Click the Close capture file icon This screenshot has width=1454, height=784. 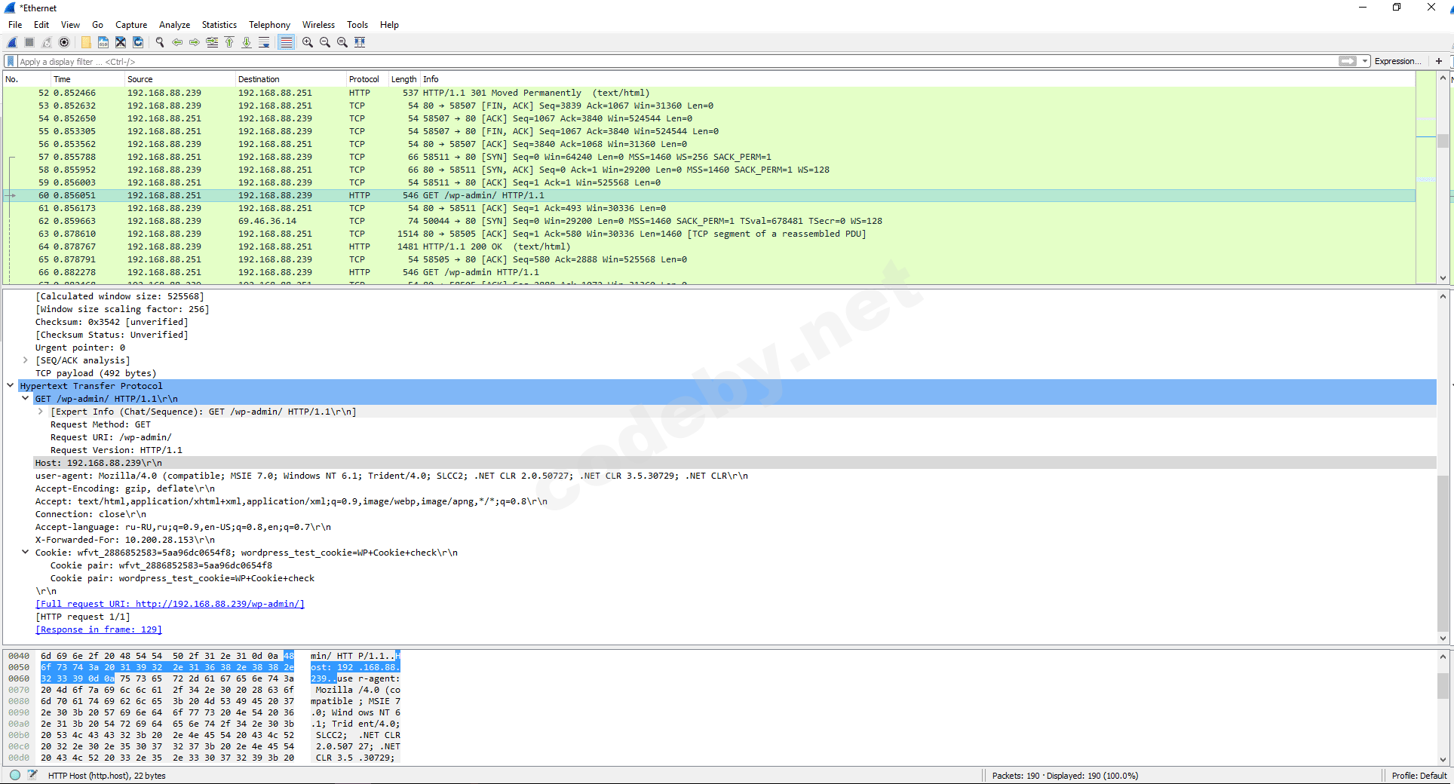[x=121, y=42]
